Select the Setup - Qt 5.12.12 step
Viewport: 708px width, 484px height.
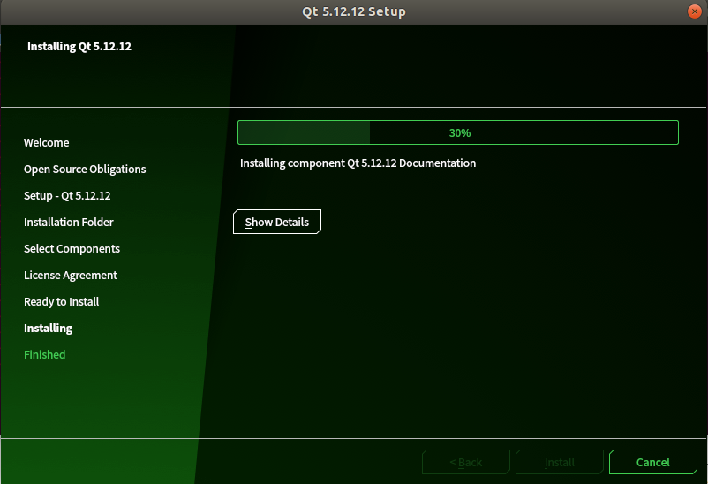[x=67, y=196]
